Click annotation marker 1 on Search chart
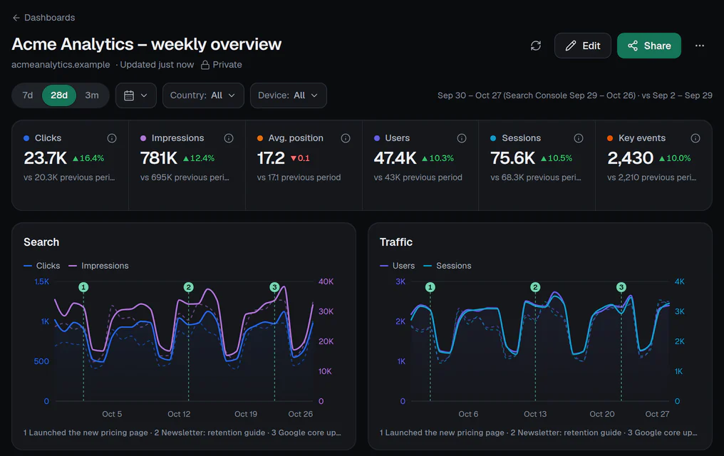 tap(83, 287)
